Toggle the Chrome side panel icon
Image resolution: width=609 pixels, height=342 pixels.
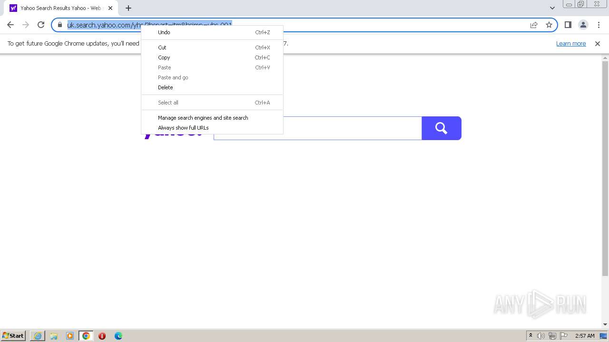(568, 25)
